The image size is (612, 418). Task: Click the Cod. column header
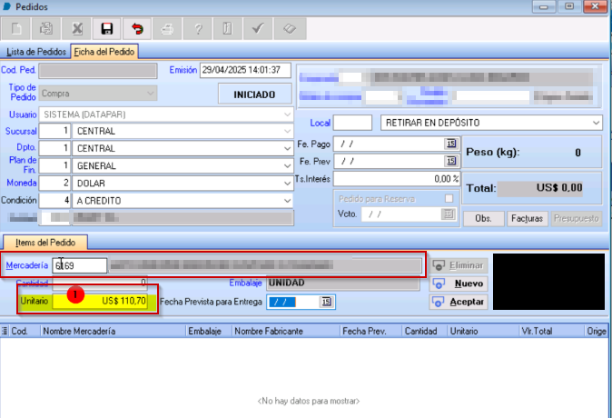(25, 331)
